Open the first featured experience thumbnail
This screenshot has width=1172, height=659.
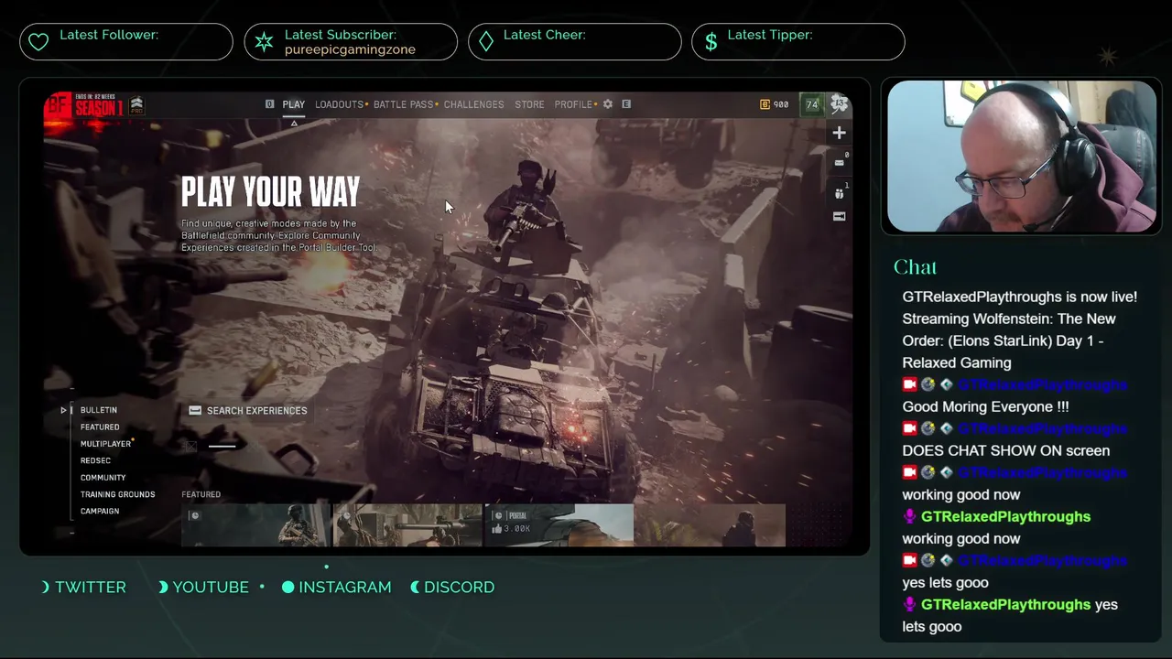255,525
